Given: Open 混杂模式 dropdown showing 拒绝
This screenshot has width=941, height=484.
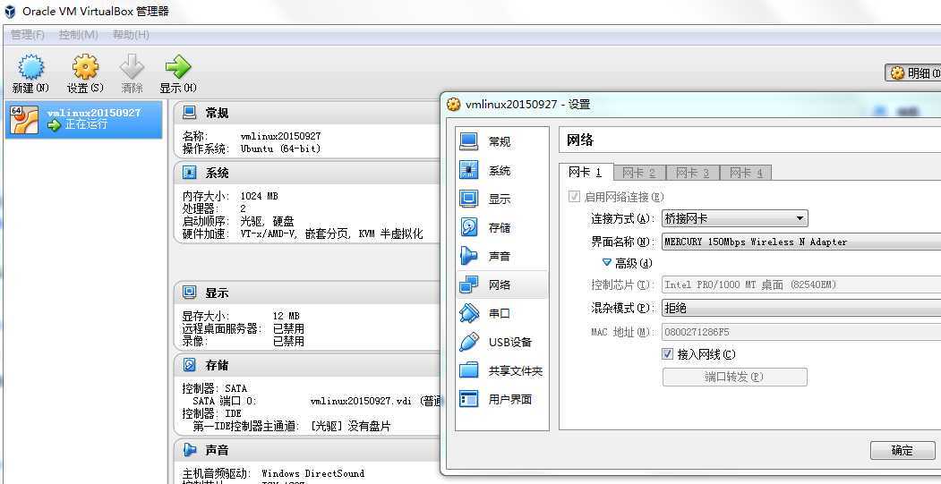Looking at the screenshot, I should 801,308.
